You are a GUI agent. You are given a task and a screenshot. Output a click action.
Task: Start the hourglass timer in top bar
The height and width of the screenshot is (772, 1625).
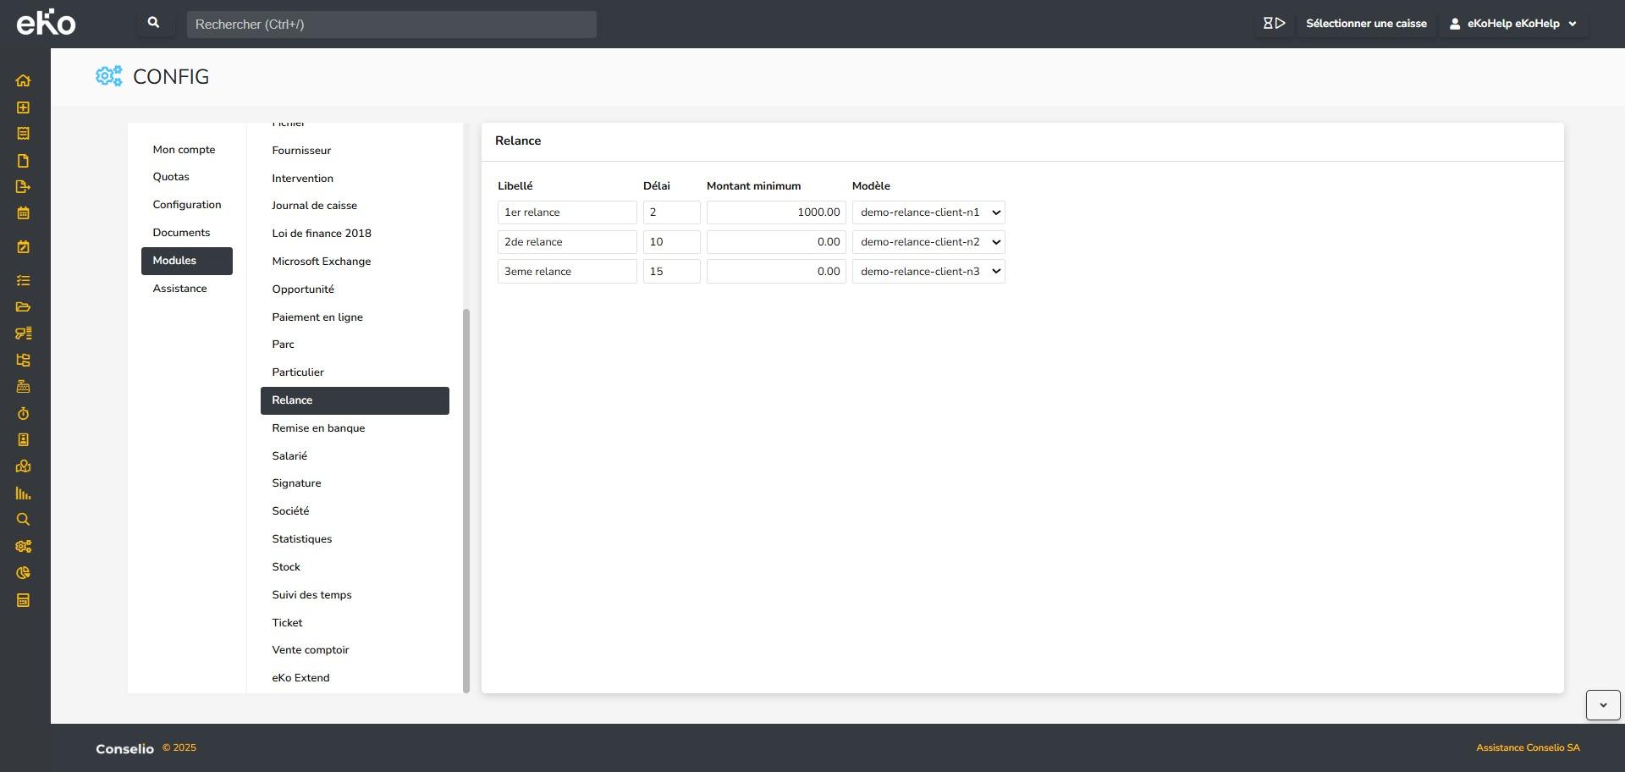coord(1274,24)
